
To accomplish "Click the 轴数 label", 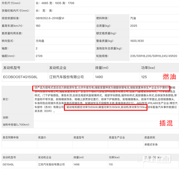I will [x=5, y=48].
